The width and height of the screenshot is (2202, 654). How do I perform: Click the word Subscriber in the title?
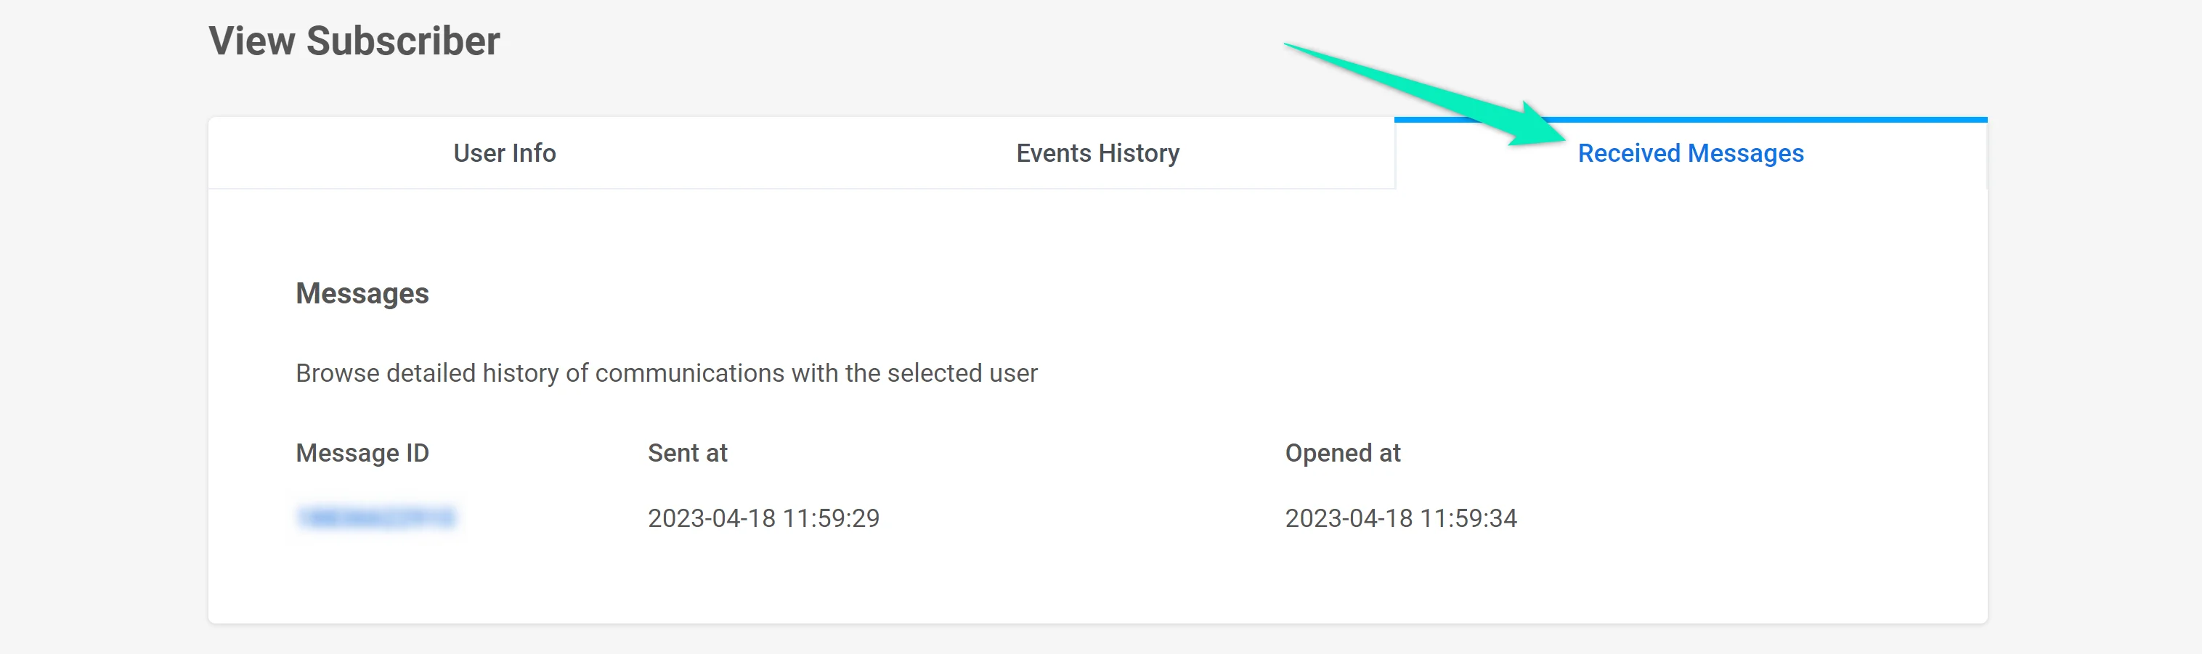[x=402, y=41]
